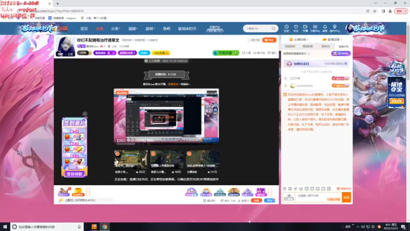Close the 签到豪礼 popup

tap(85, 113)
